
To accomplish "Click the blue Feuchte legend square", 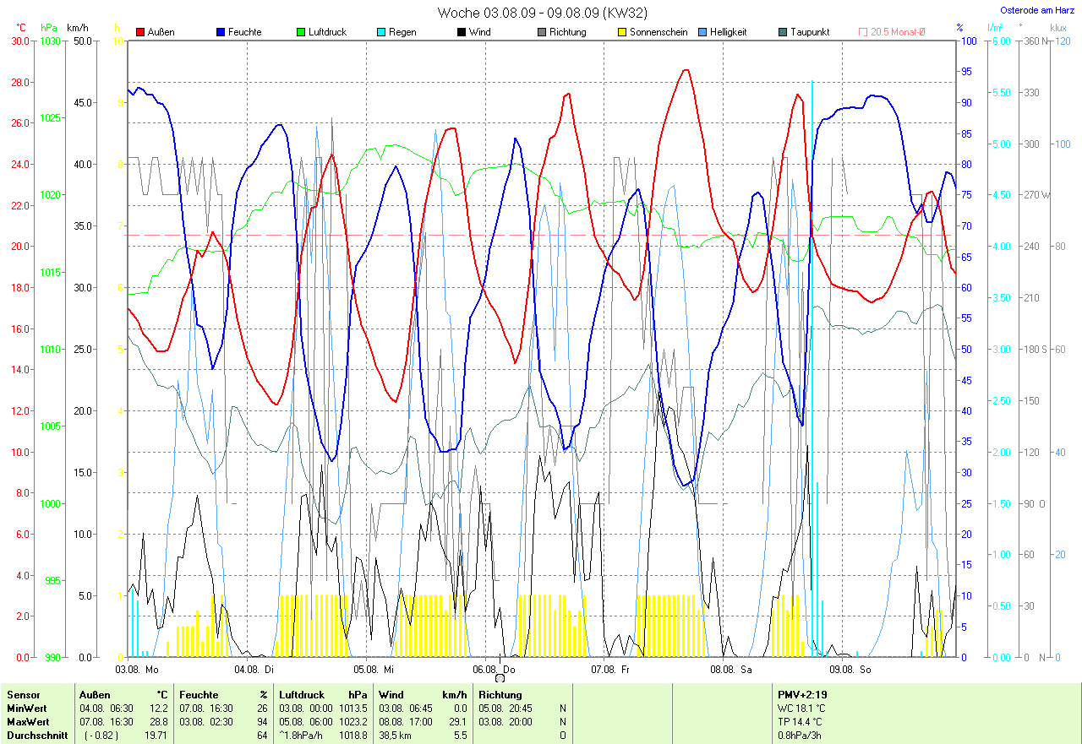I will pos(221,32).
